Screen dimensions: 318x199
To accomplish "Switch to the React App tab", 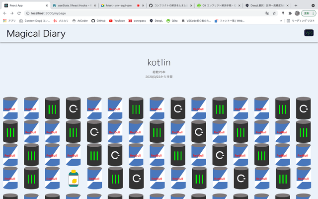I will click(26, 5).
